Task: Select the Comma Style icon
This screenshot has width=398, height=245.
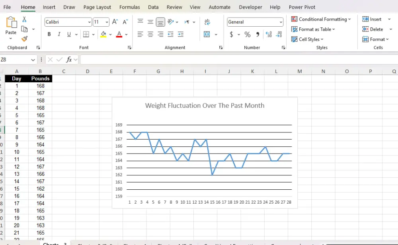Action: (258, 34)
